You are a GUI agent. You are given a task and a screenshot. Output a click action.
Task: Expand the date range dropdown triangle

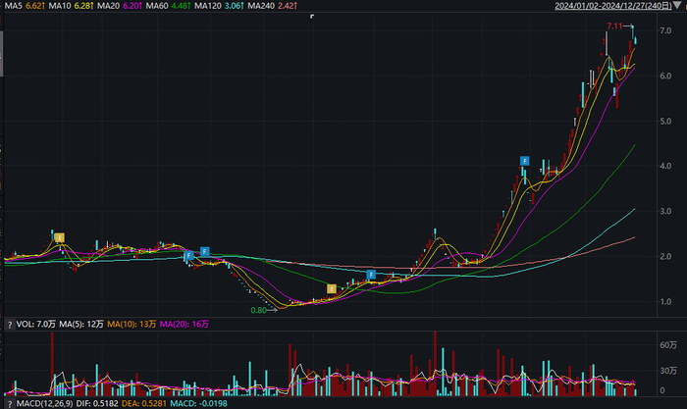pos(677,5)
